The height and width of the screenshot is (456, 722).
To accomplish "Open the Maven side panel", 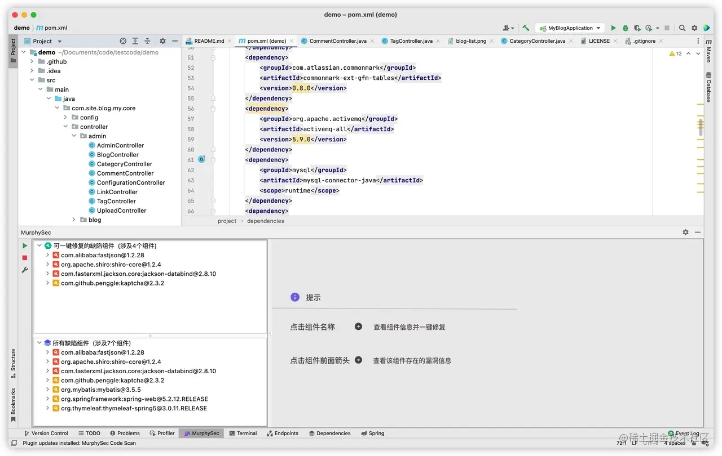I will click(708, 52).
